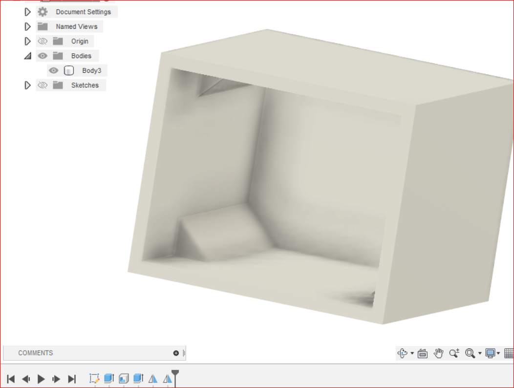514x388 pixels.
Task: Click the add comment plus button
Action: click(x=175, y=353)
